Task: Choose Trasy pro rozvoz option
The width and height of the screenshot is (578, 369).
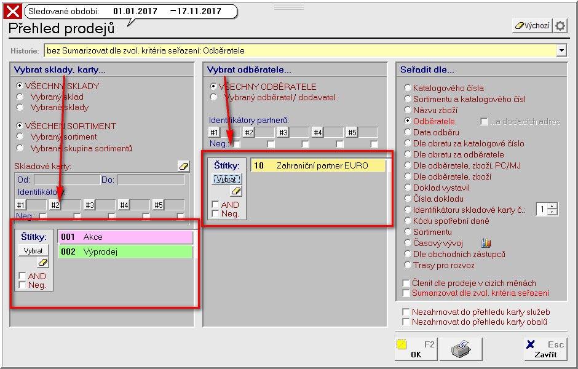Action: (x=407, y=264)
